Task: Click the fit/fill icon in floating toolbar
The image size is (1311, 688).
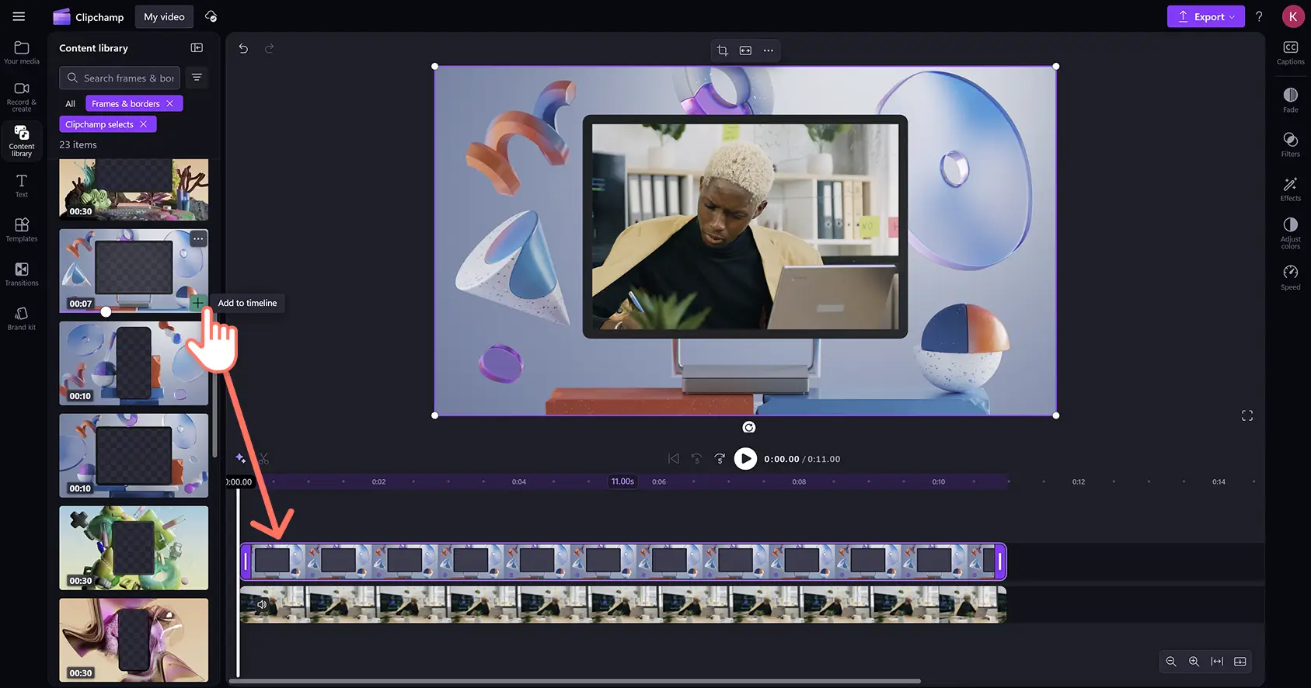Action: pos(745,50)
